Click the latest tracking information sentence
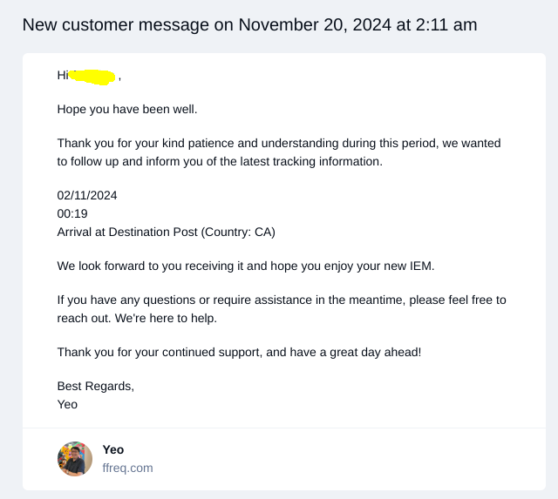The image size is (558, 499). coord(220,161)
